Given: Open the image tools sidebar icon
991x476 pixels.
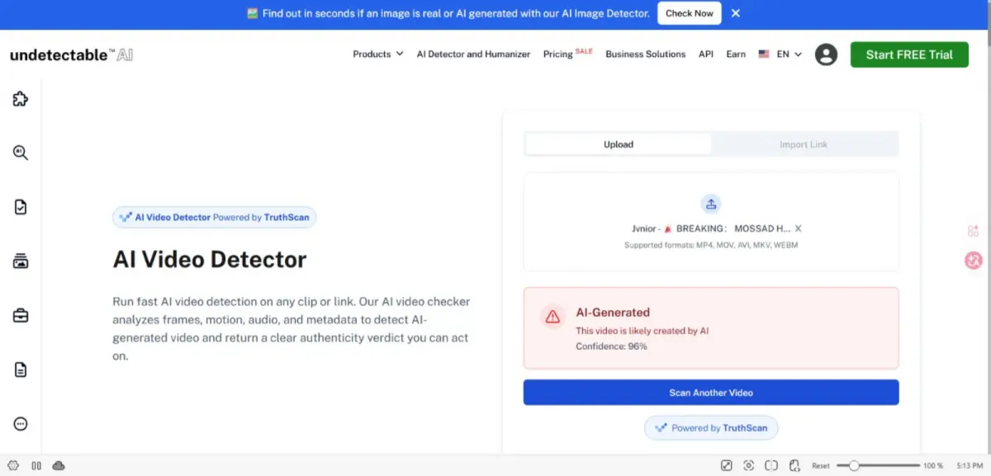Looking at the screenshot, I should pyautogui.click(x=21, y=262).
